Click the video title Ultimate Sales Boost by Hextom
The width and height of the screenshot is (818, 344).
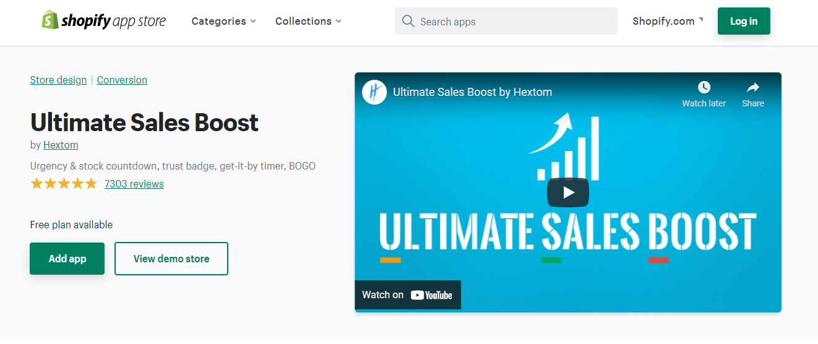pyautogui.click(x=472, y=92)
